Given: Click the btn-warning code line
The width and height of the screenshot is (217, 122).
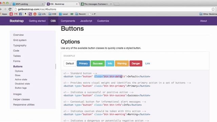Looking at the screenshot, I should (x=107, y=114).
